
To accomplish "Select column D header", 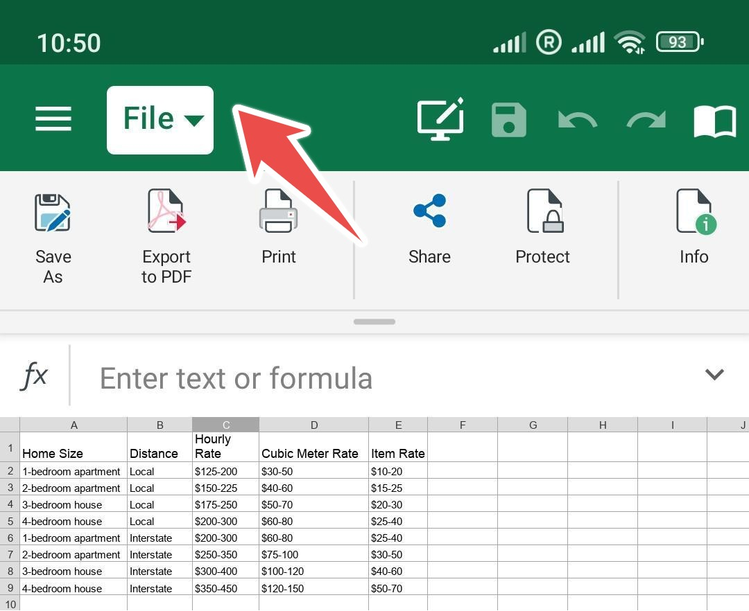I will pos(314,425).
